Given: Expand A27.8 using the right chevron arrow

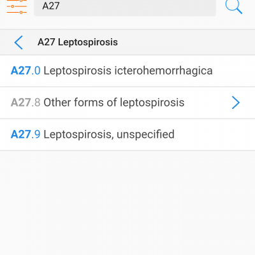Looking at the screenshot, I should pyautogui.click(x=236, y=103).
